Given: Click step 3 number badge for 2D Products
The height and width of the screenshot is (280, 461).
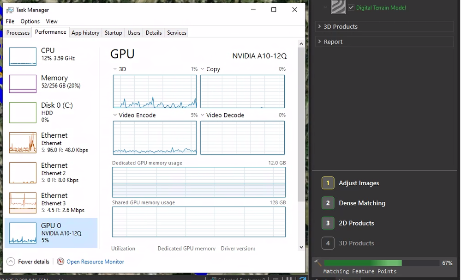Looking at the screenshot, I should [x=328, y=223].
